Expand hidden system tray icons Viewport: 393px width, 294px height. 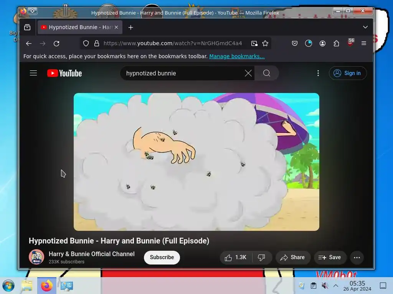pyautogui.click(x=336, y=286)
